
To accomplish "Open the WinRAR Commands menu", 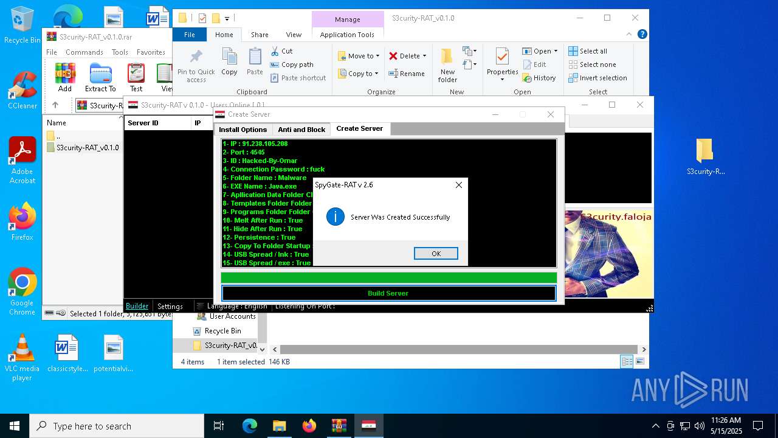I will click(x=84, y=52).
